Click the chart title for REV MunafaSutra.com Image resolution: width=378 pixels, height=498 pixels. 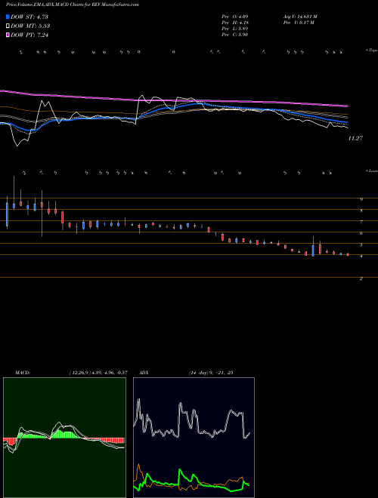tap(73, 5)
